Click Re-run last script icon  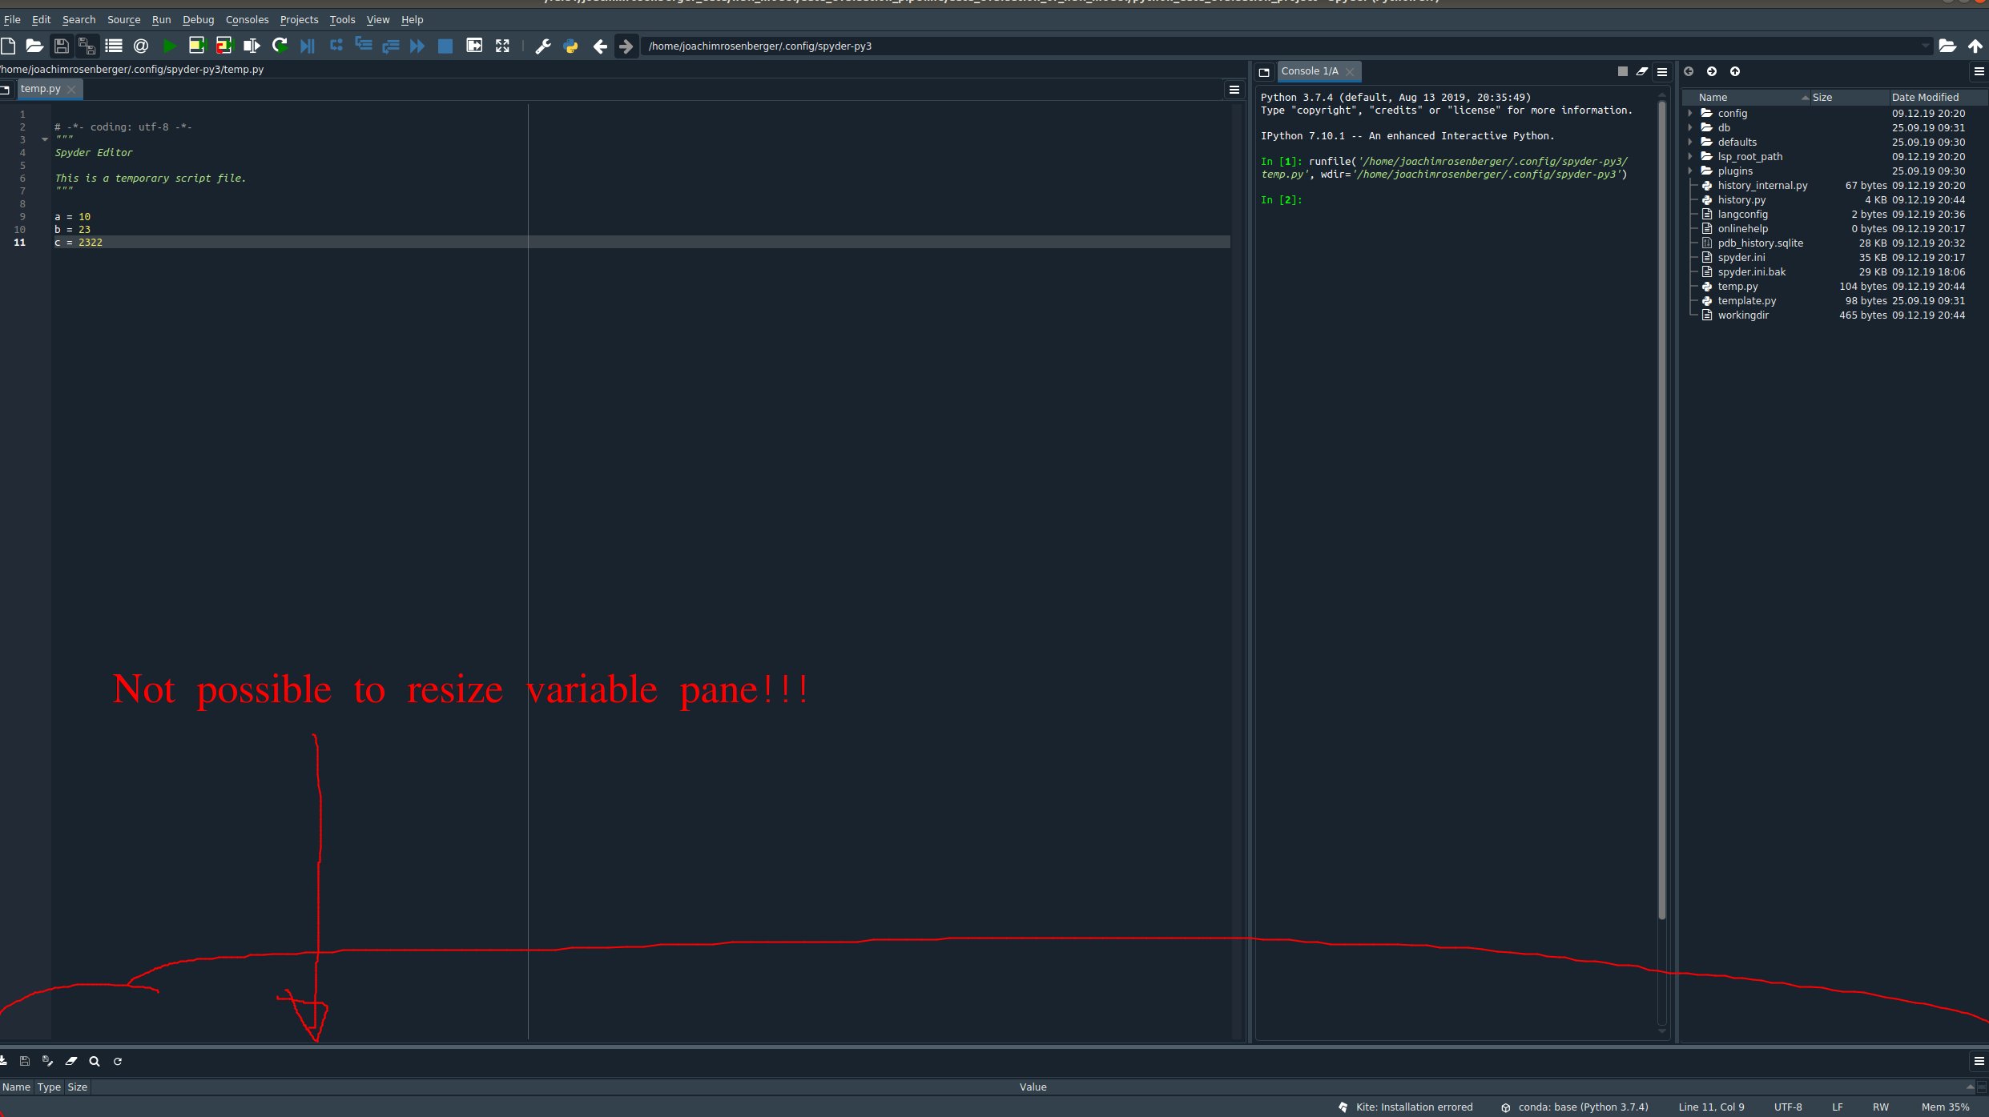click(280, 46)
